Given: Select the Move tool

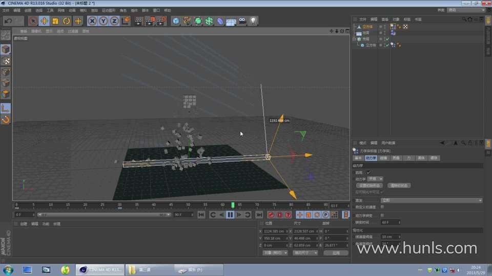Looking at the screenshot, I should (x=44, y=21).
